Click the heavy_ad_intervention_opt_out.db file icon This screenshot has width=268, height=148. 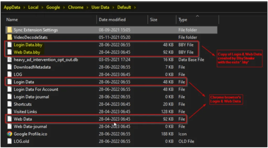[9, 60]
